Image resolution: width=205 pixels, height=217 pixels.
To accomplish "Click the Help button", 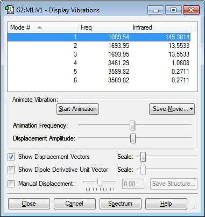I will pos(166,204).
